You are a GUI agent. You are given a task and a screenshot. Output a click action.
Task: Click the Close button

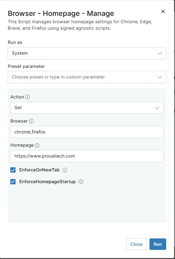pyautogui.click(x=137, y=244)
